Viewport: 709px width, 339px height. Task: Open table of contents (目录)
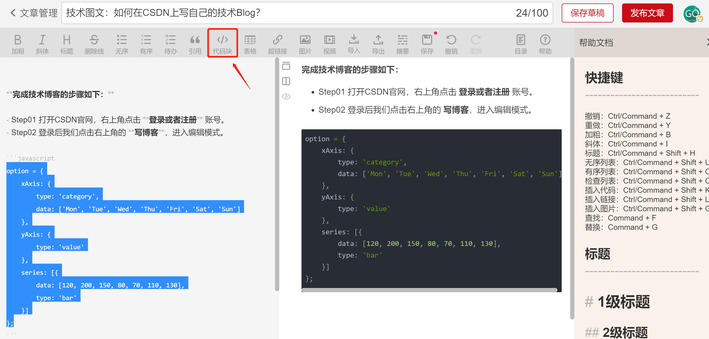521,44
